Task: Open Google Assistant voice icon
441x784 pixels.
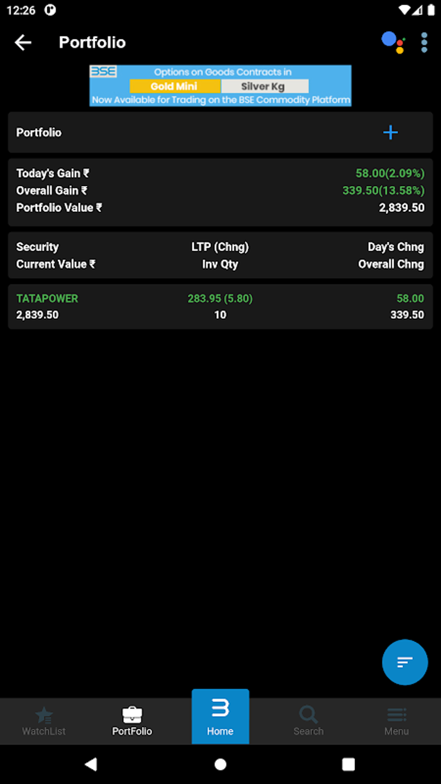Action: click(x=393, y=42)
